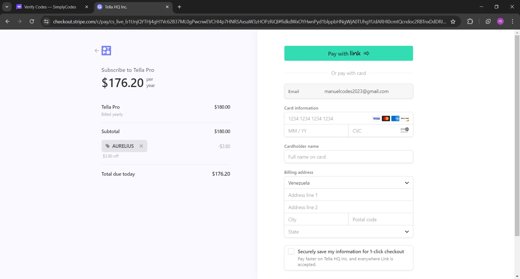Navigate back with the browser back arrow
This screenshot has height=279, width=520.
(8, 22)
